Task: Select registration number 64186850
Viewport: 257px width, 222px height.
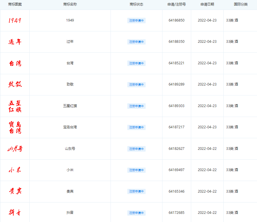Action: 177,20
